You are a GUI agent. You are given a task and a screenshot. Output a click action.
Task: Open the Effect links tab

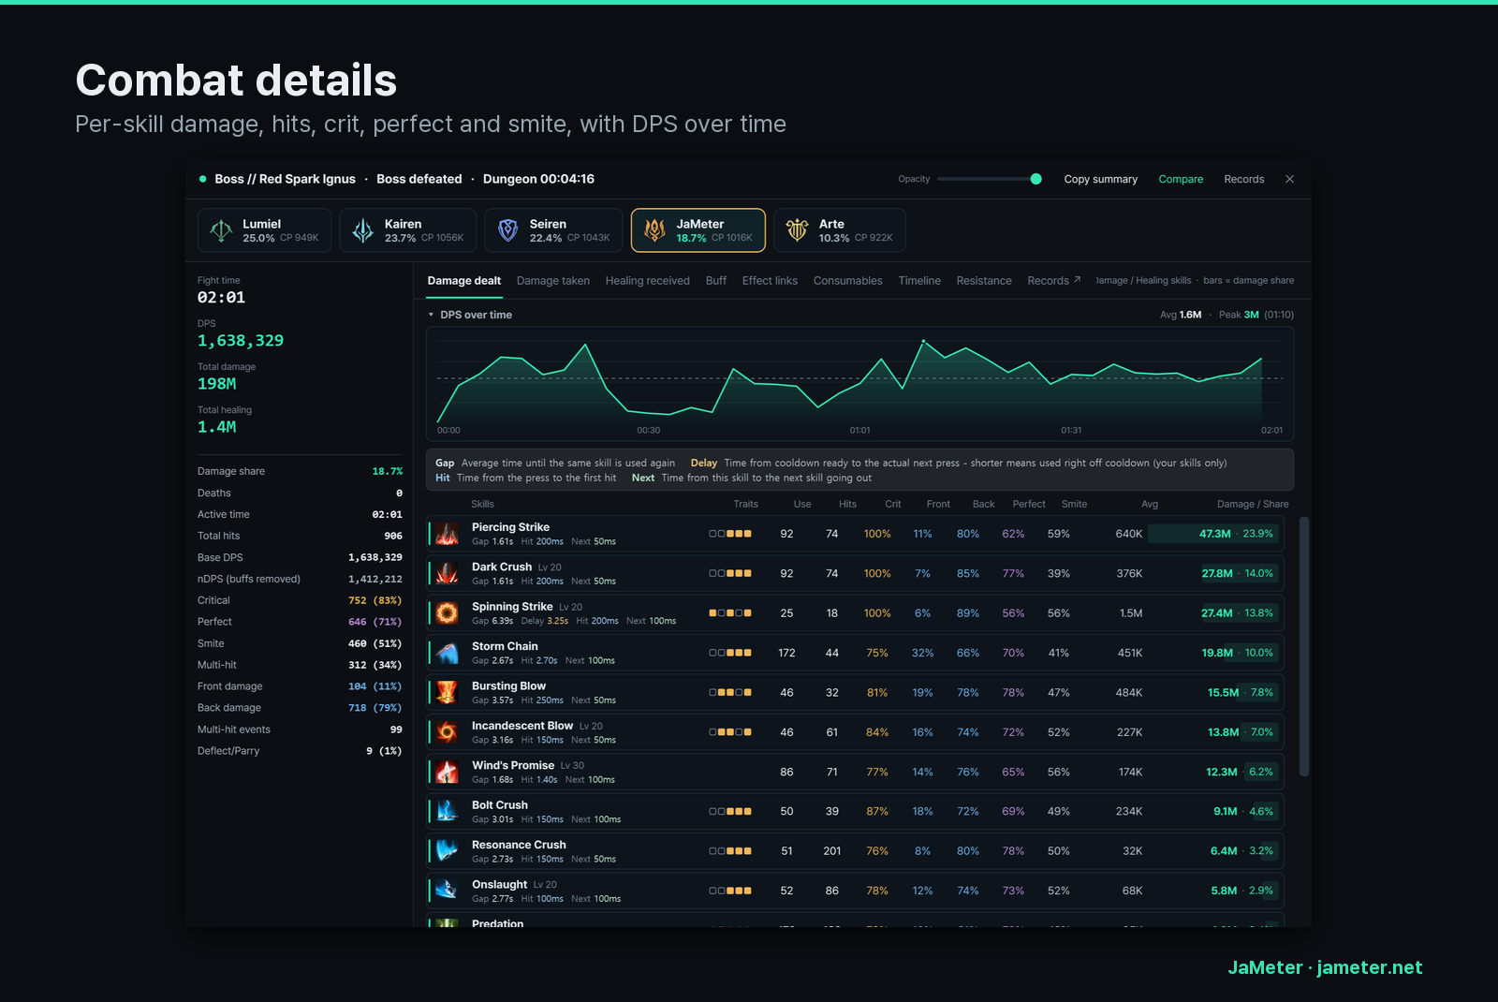point(770,281)
